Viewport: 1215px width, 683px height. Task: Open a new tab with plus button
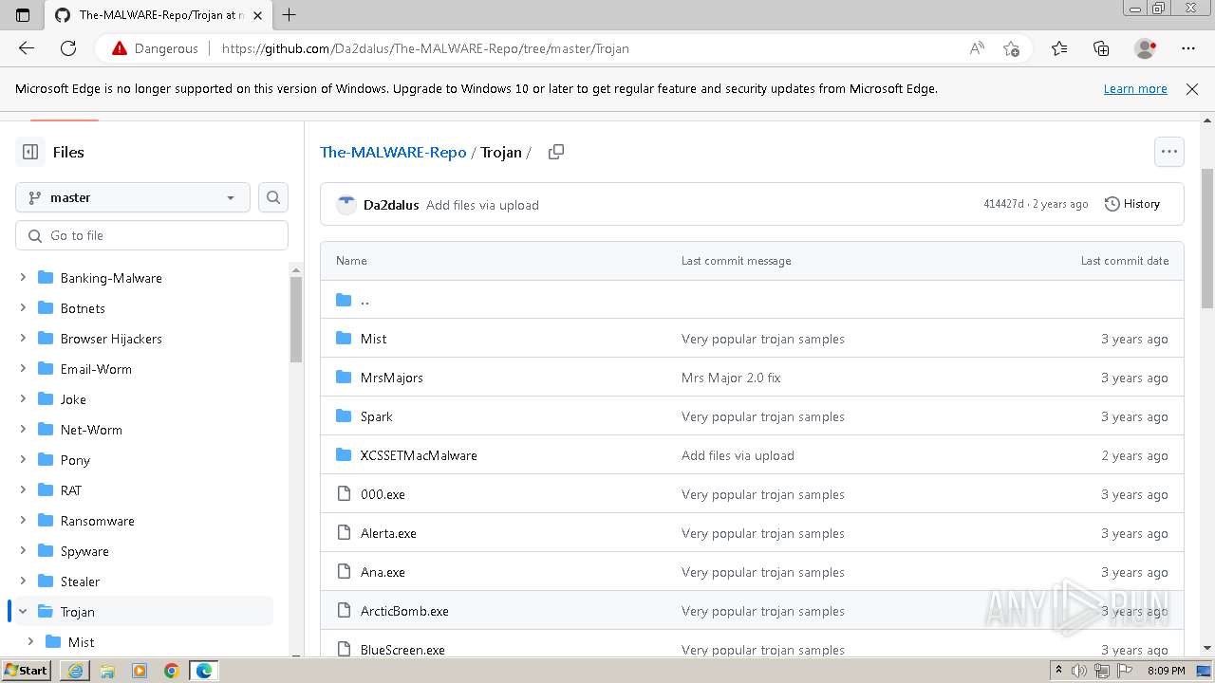tap(290, 14)
